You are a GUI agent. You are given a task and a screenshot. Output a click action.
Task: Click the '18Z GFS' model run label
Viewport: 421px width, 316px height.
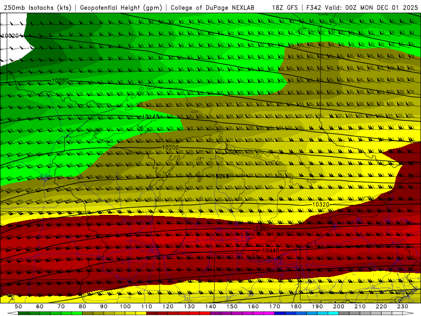click(x=285, y=7)
